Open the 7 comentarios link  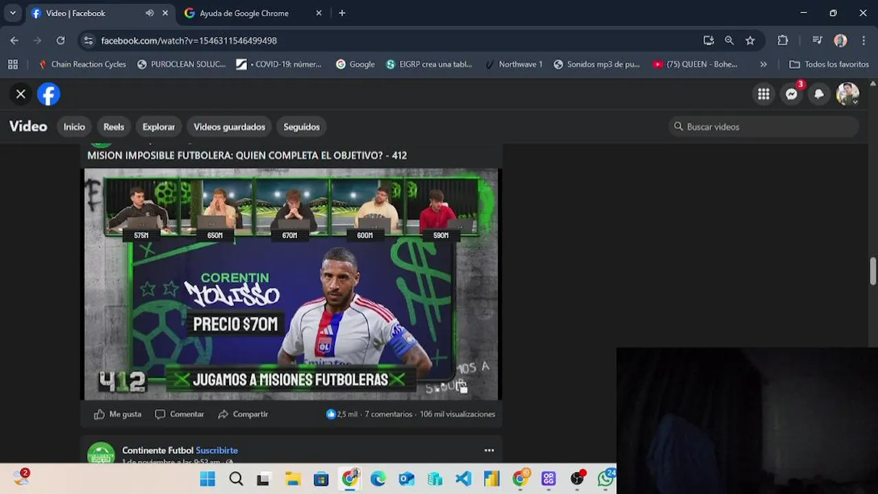click(x=388, y=414)
